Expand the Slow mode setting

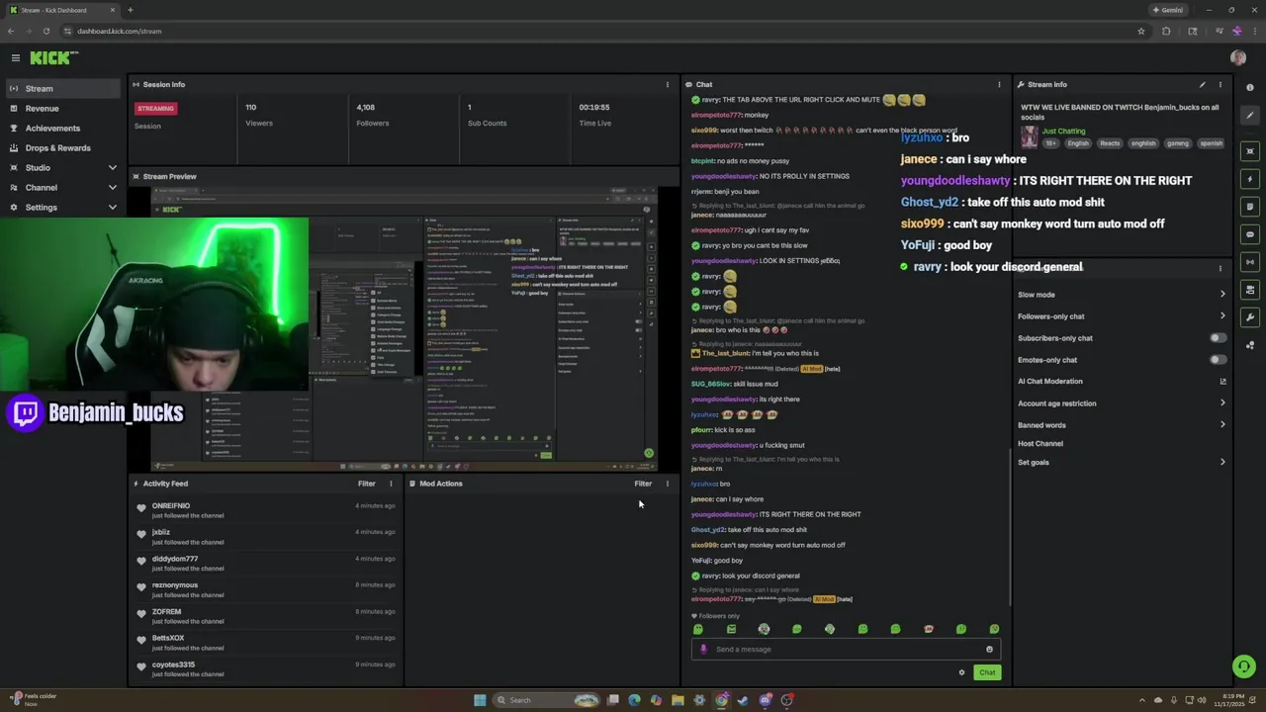coord(1122,295)
